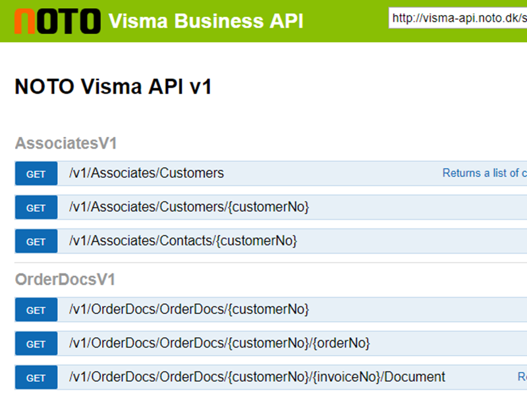Click the NOTO Visma API v1 heading
The width and height of the screenshot is (527, 395).
pyautogui.click(x=113, y=87)
